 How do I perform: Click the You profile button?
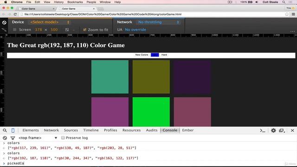[291, 8]
